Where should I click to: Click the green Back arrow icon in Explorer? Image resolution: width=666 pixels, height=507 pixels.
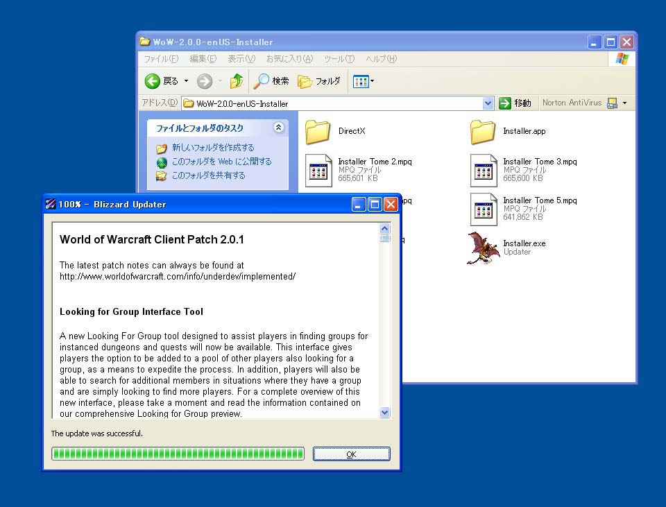coord(152,81)
